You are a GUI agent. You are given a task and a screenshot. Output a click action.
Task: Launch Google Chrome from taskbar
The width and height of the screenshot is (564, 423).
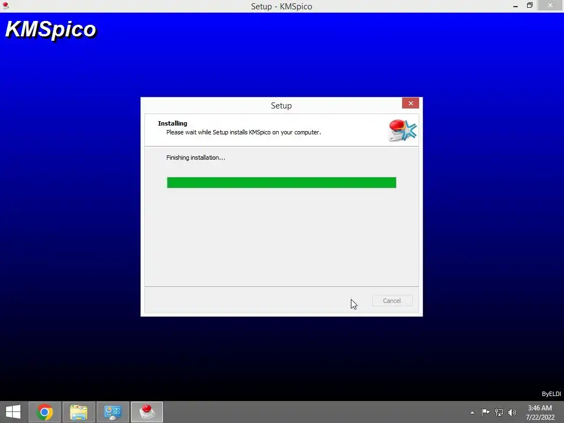(45, 412)
